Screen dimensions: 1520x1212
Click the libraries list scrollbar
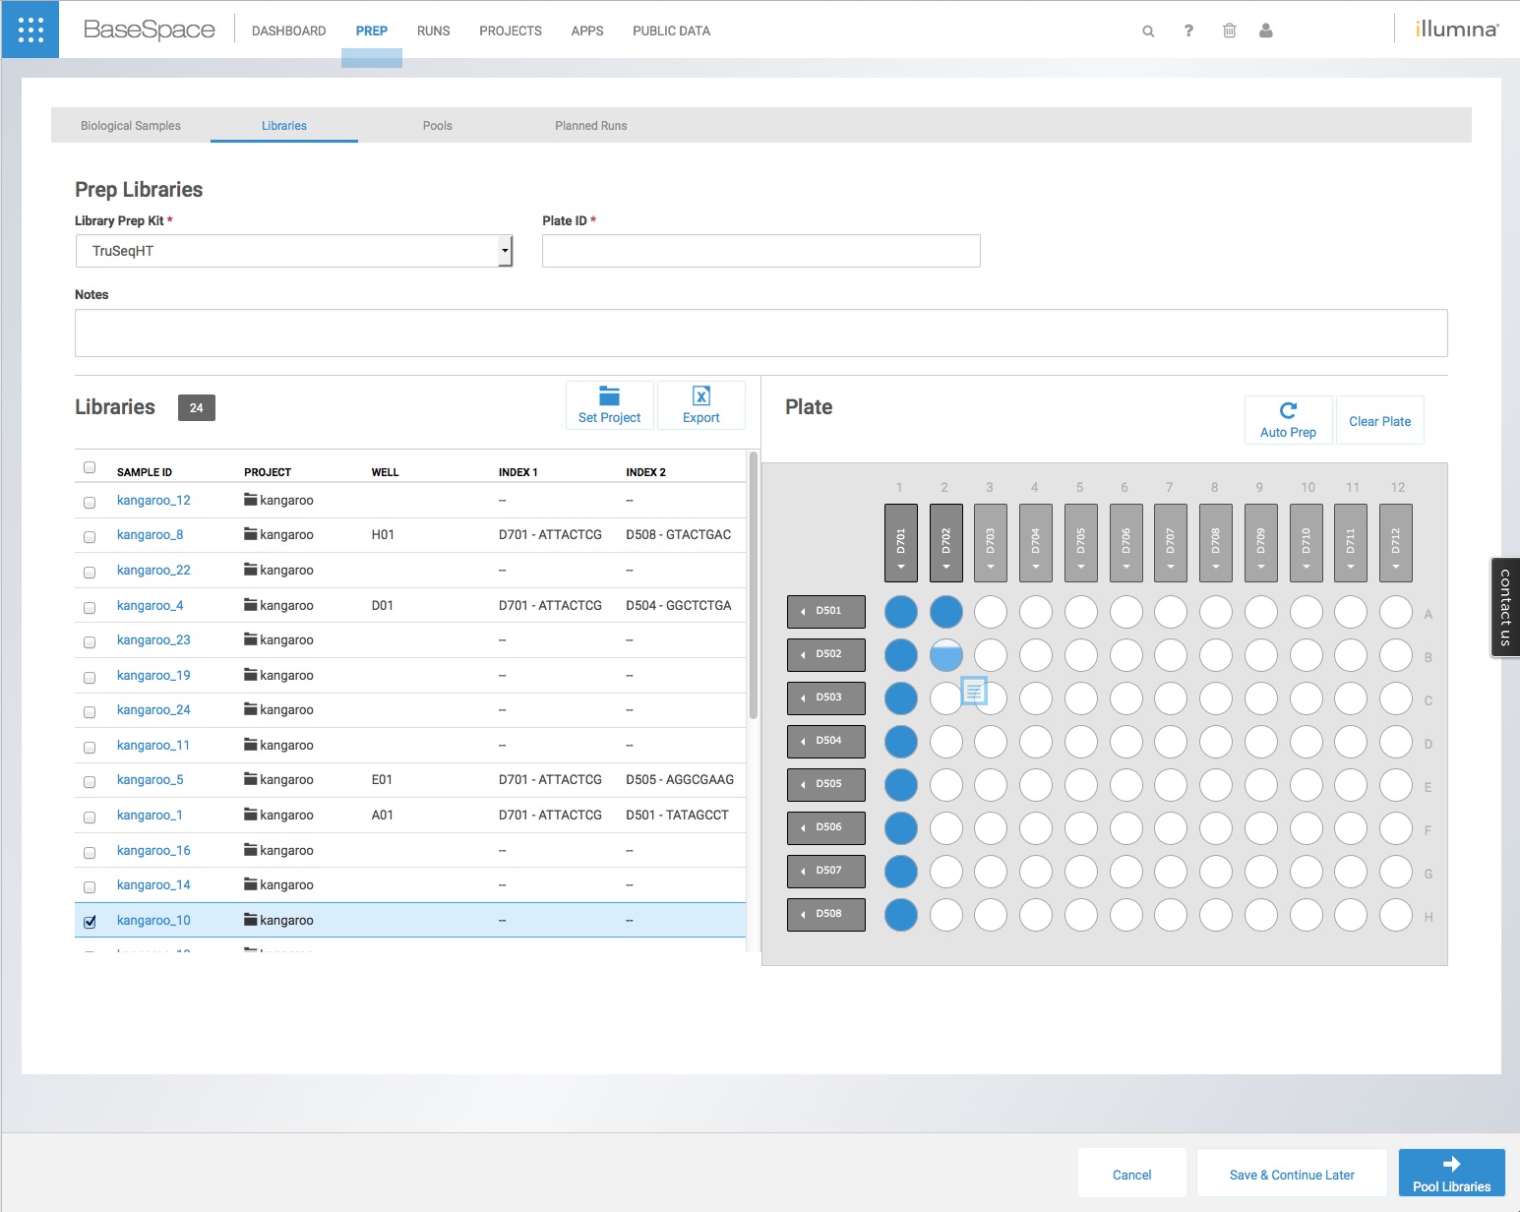[754, 585]
